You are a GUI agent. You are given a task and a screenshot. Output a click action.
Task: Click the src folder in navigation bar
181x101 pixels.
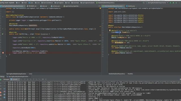18,3
